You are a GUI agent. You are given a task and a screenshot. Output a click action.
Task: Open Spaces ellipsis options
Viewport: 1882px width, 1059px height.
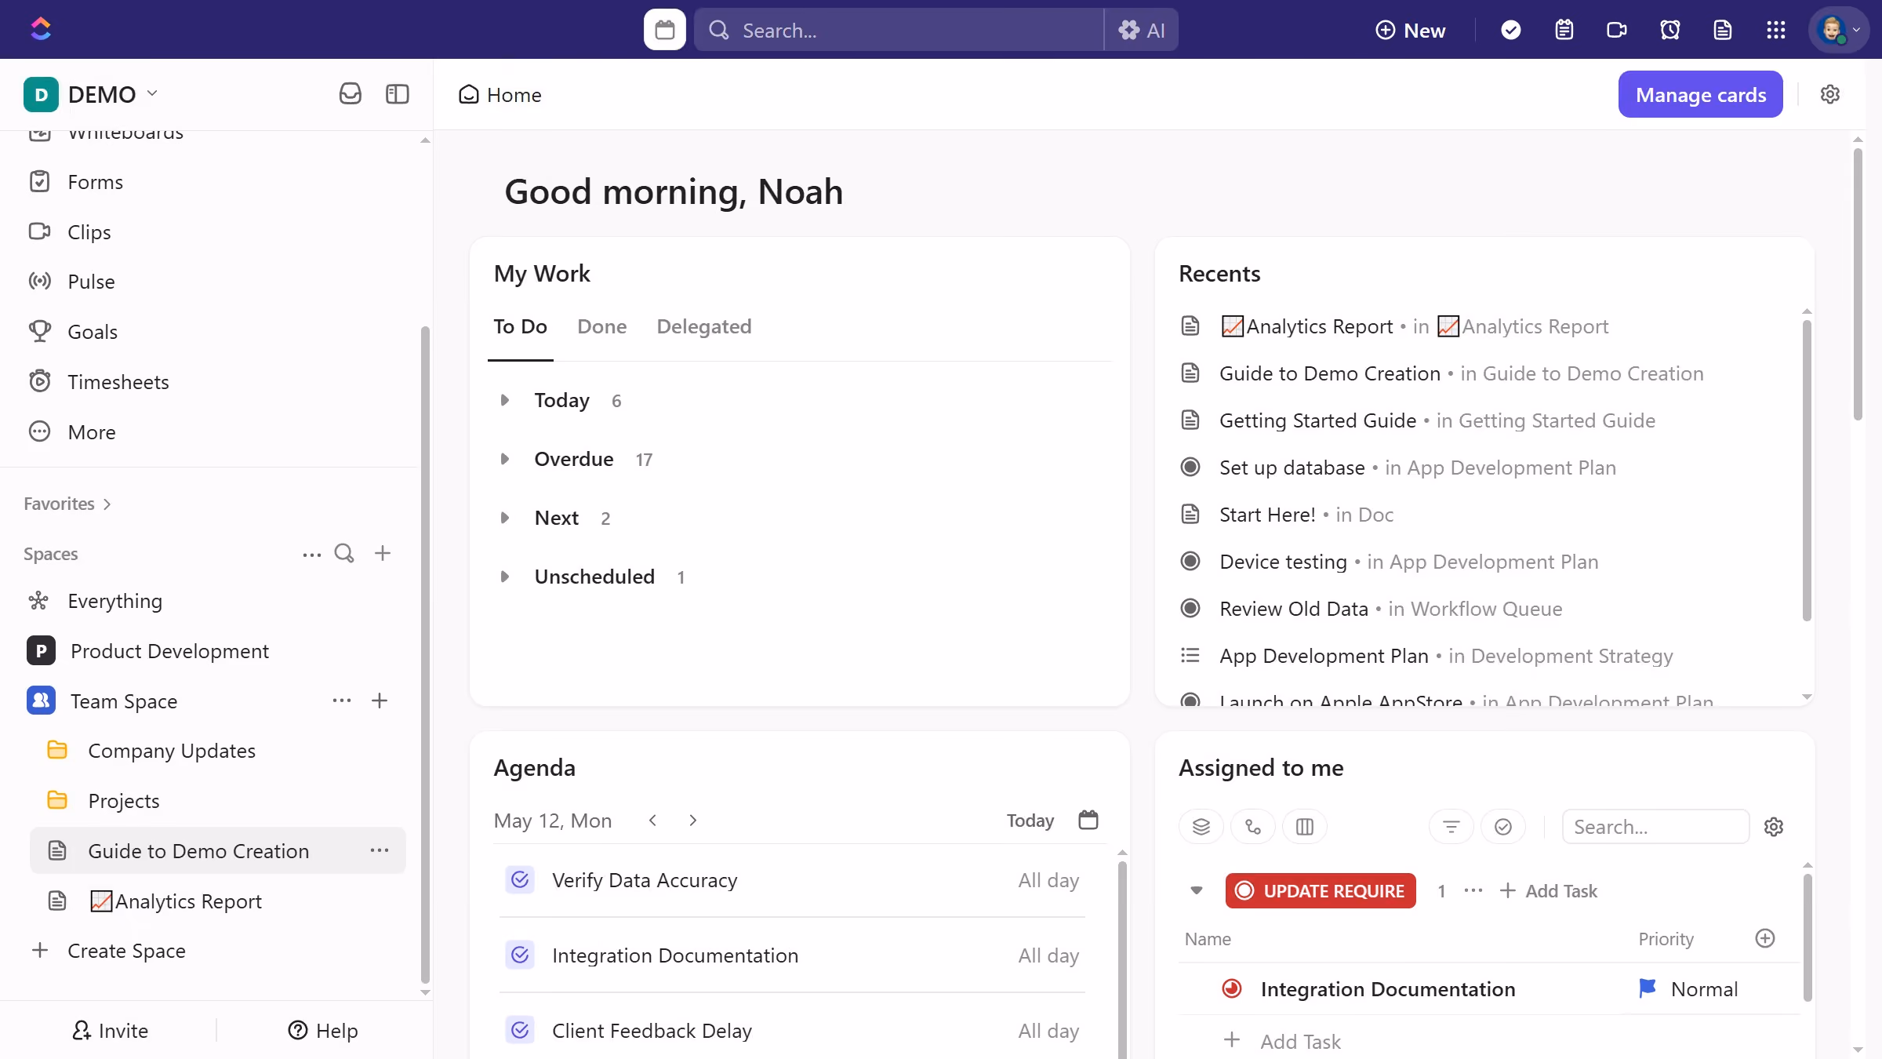[x=311, y=555]
